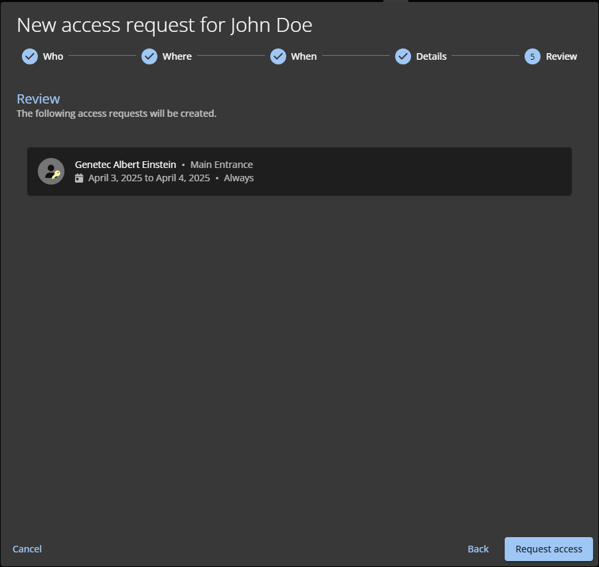Cancel the access request

pyautogui.click(x=27, y=549)
